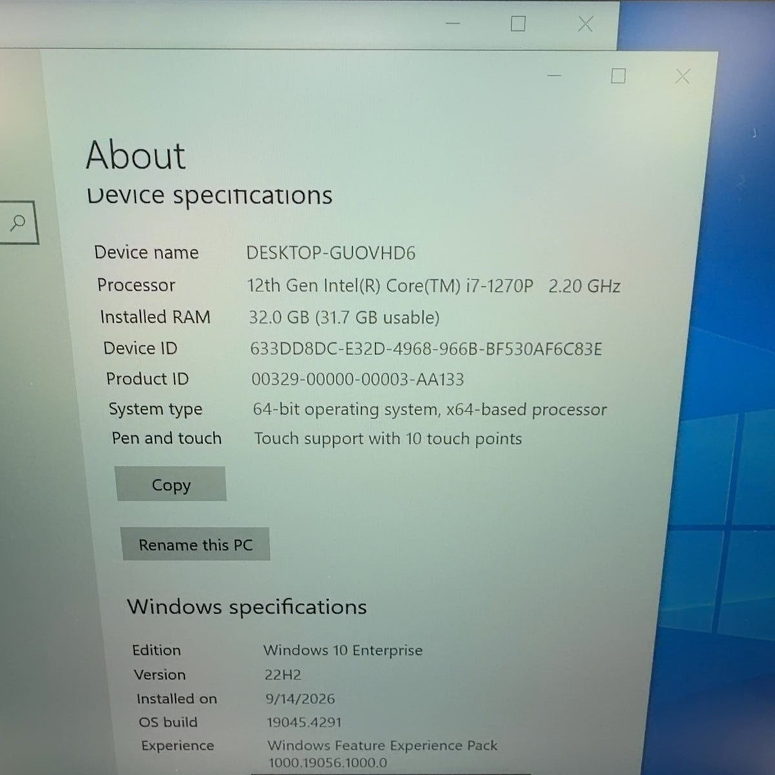Click the Processor label
The width and height of the screenshot is (775, 775).
[136, 285]
